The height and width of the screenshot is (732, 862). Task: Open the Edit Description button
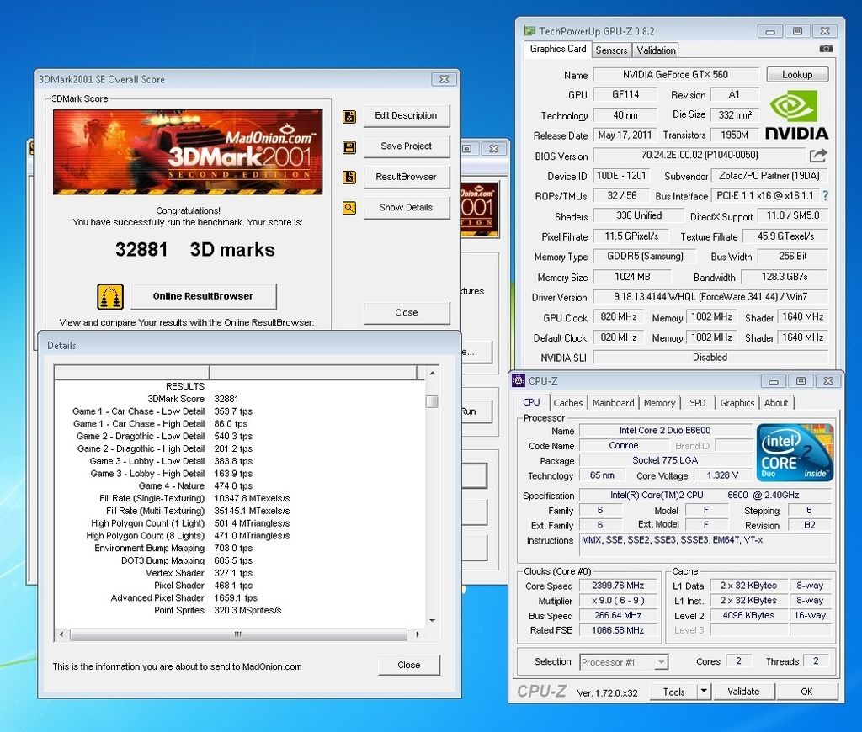(407, 116)
